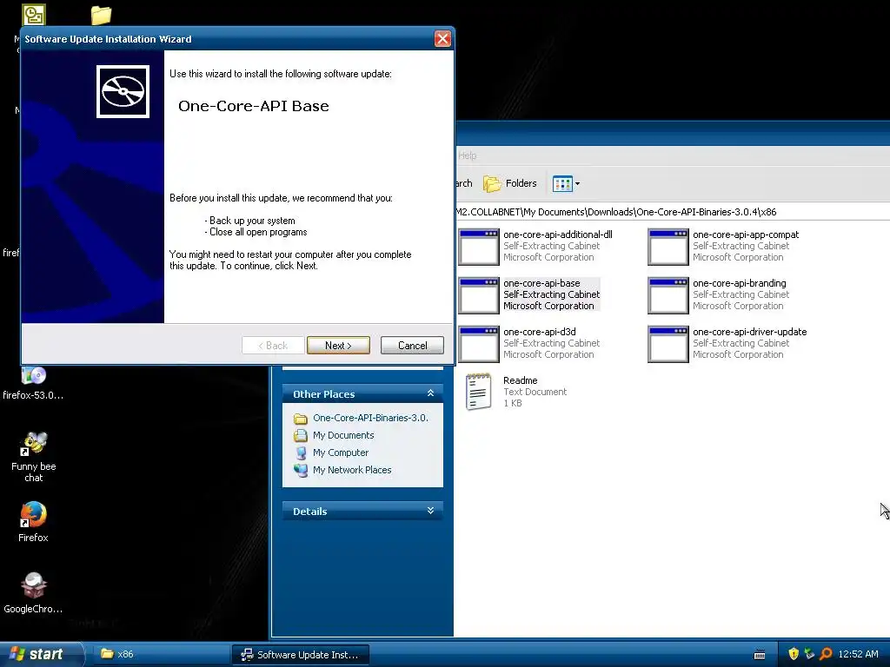Click the one-core-api-driver-update file name

tap(749, 332)
